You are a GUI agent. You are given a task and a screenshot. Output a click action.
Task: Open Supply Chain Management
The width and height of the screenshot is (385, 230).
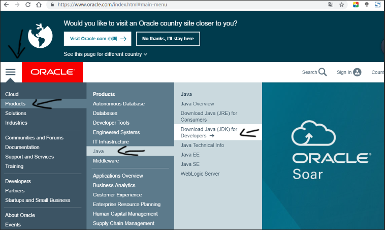[x=123, y=223]
